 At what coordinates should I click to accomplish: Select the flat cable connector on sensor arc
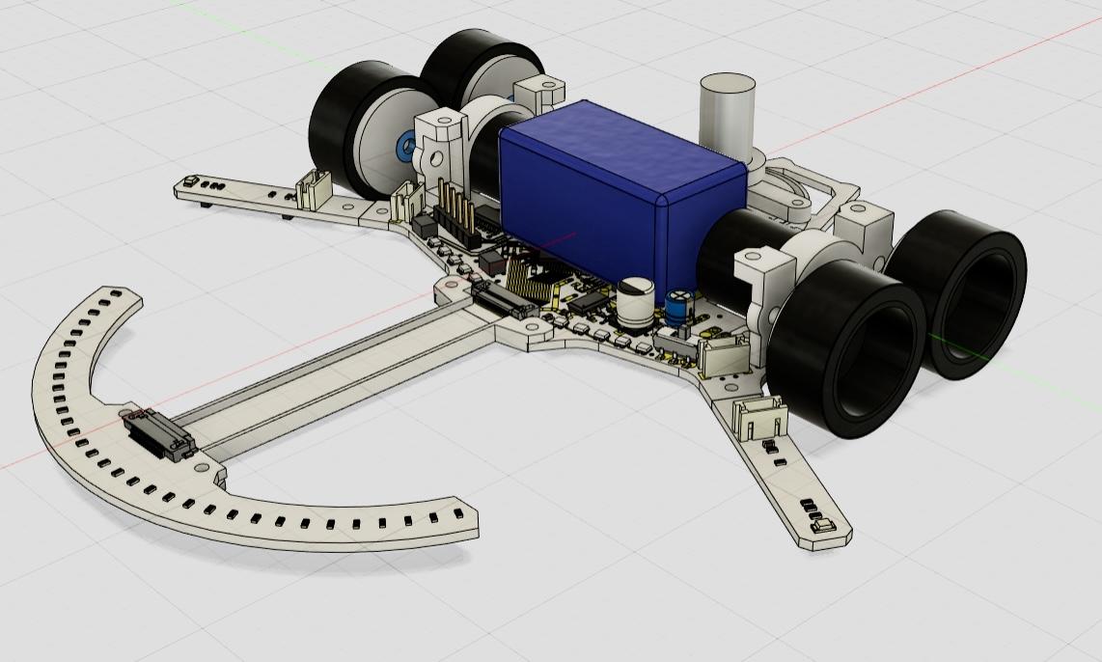[159, 435]
